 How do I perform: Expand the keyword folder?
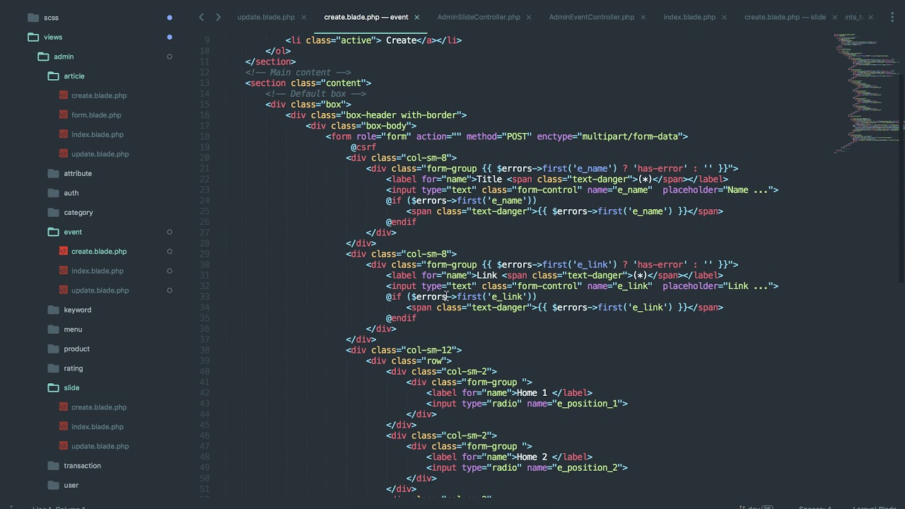point(53,310)
